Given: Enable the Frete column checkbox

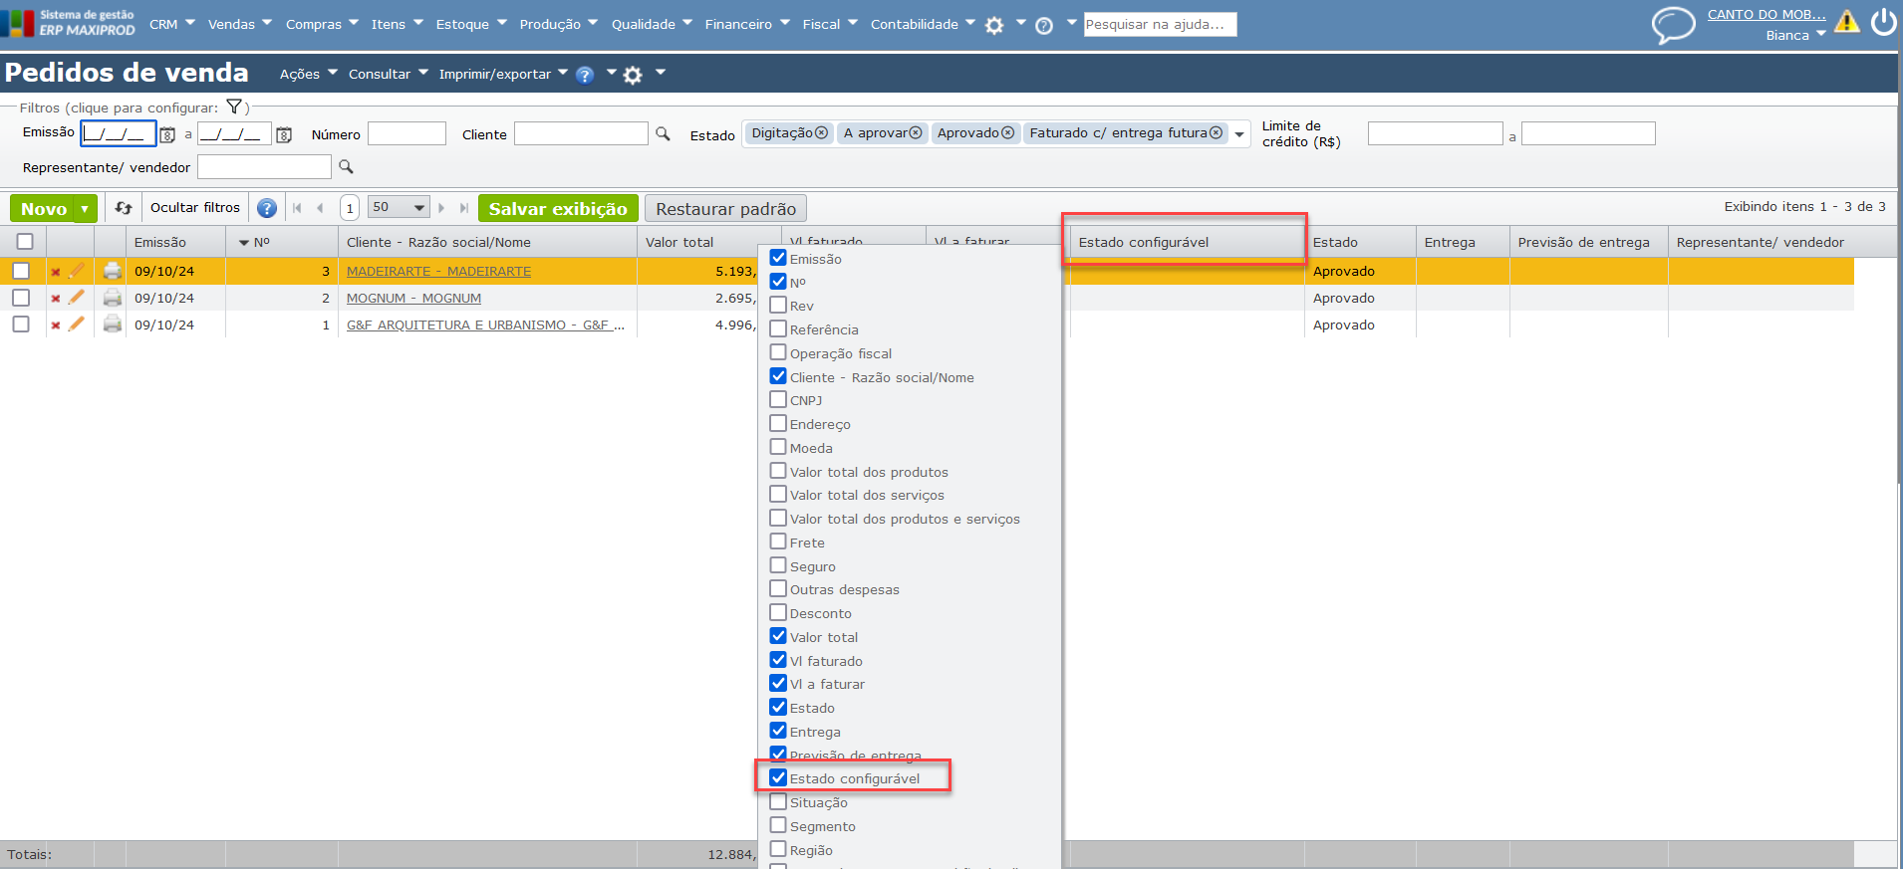Looking at the screenshot, I should 778,542.
